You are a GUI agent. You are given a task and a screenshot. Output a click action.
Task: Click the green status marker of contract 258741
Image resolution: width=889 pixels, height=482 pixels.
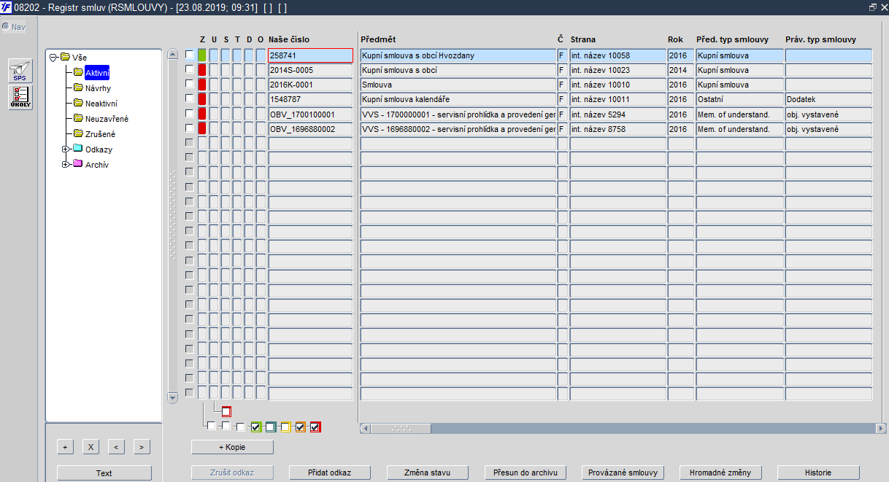click(x=202, y=55)
